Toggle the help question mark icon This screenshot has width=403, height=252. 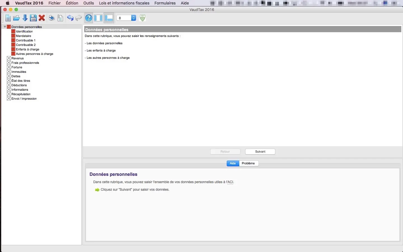(89, 18)
